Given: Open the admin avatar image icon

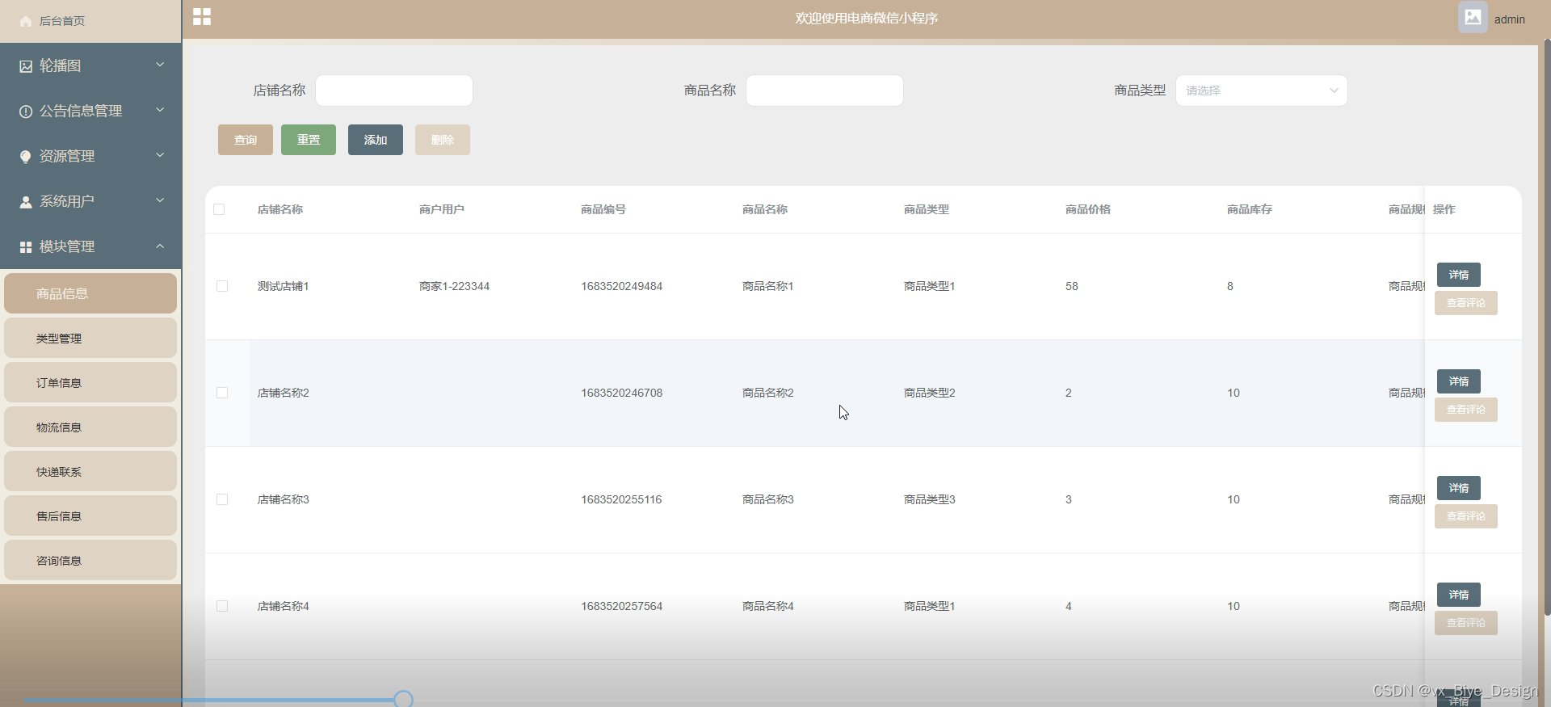Looking at the screenshot, I should click(1473, 17).
